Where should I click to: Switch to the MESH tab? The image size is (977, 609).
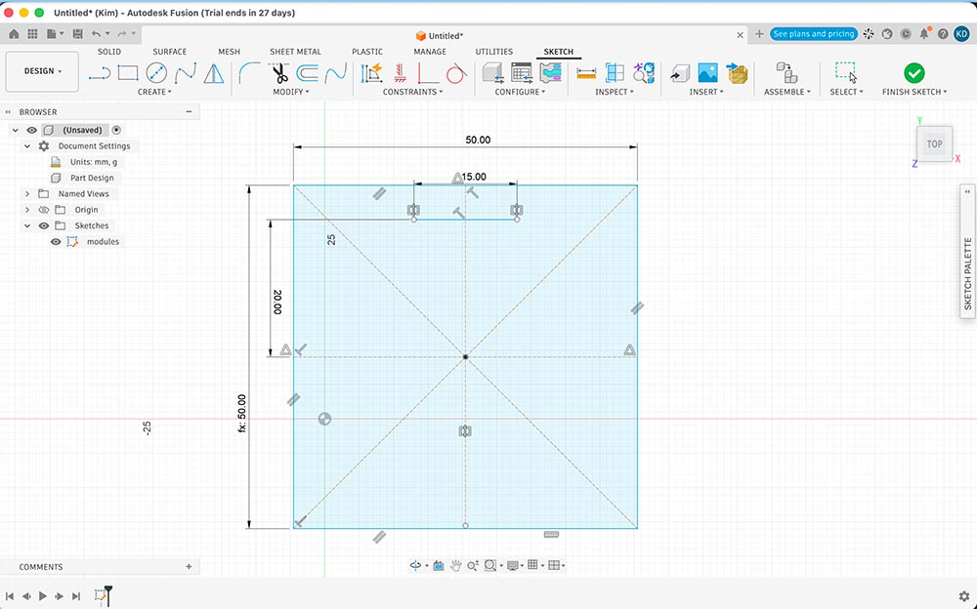[229, 52]
